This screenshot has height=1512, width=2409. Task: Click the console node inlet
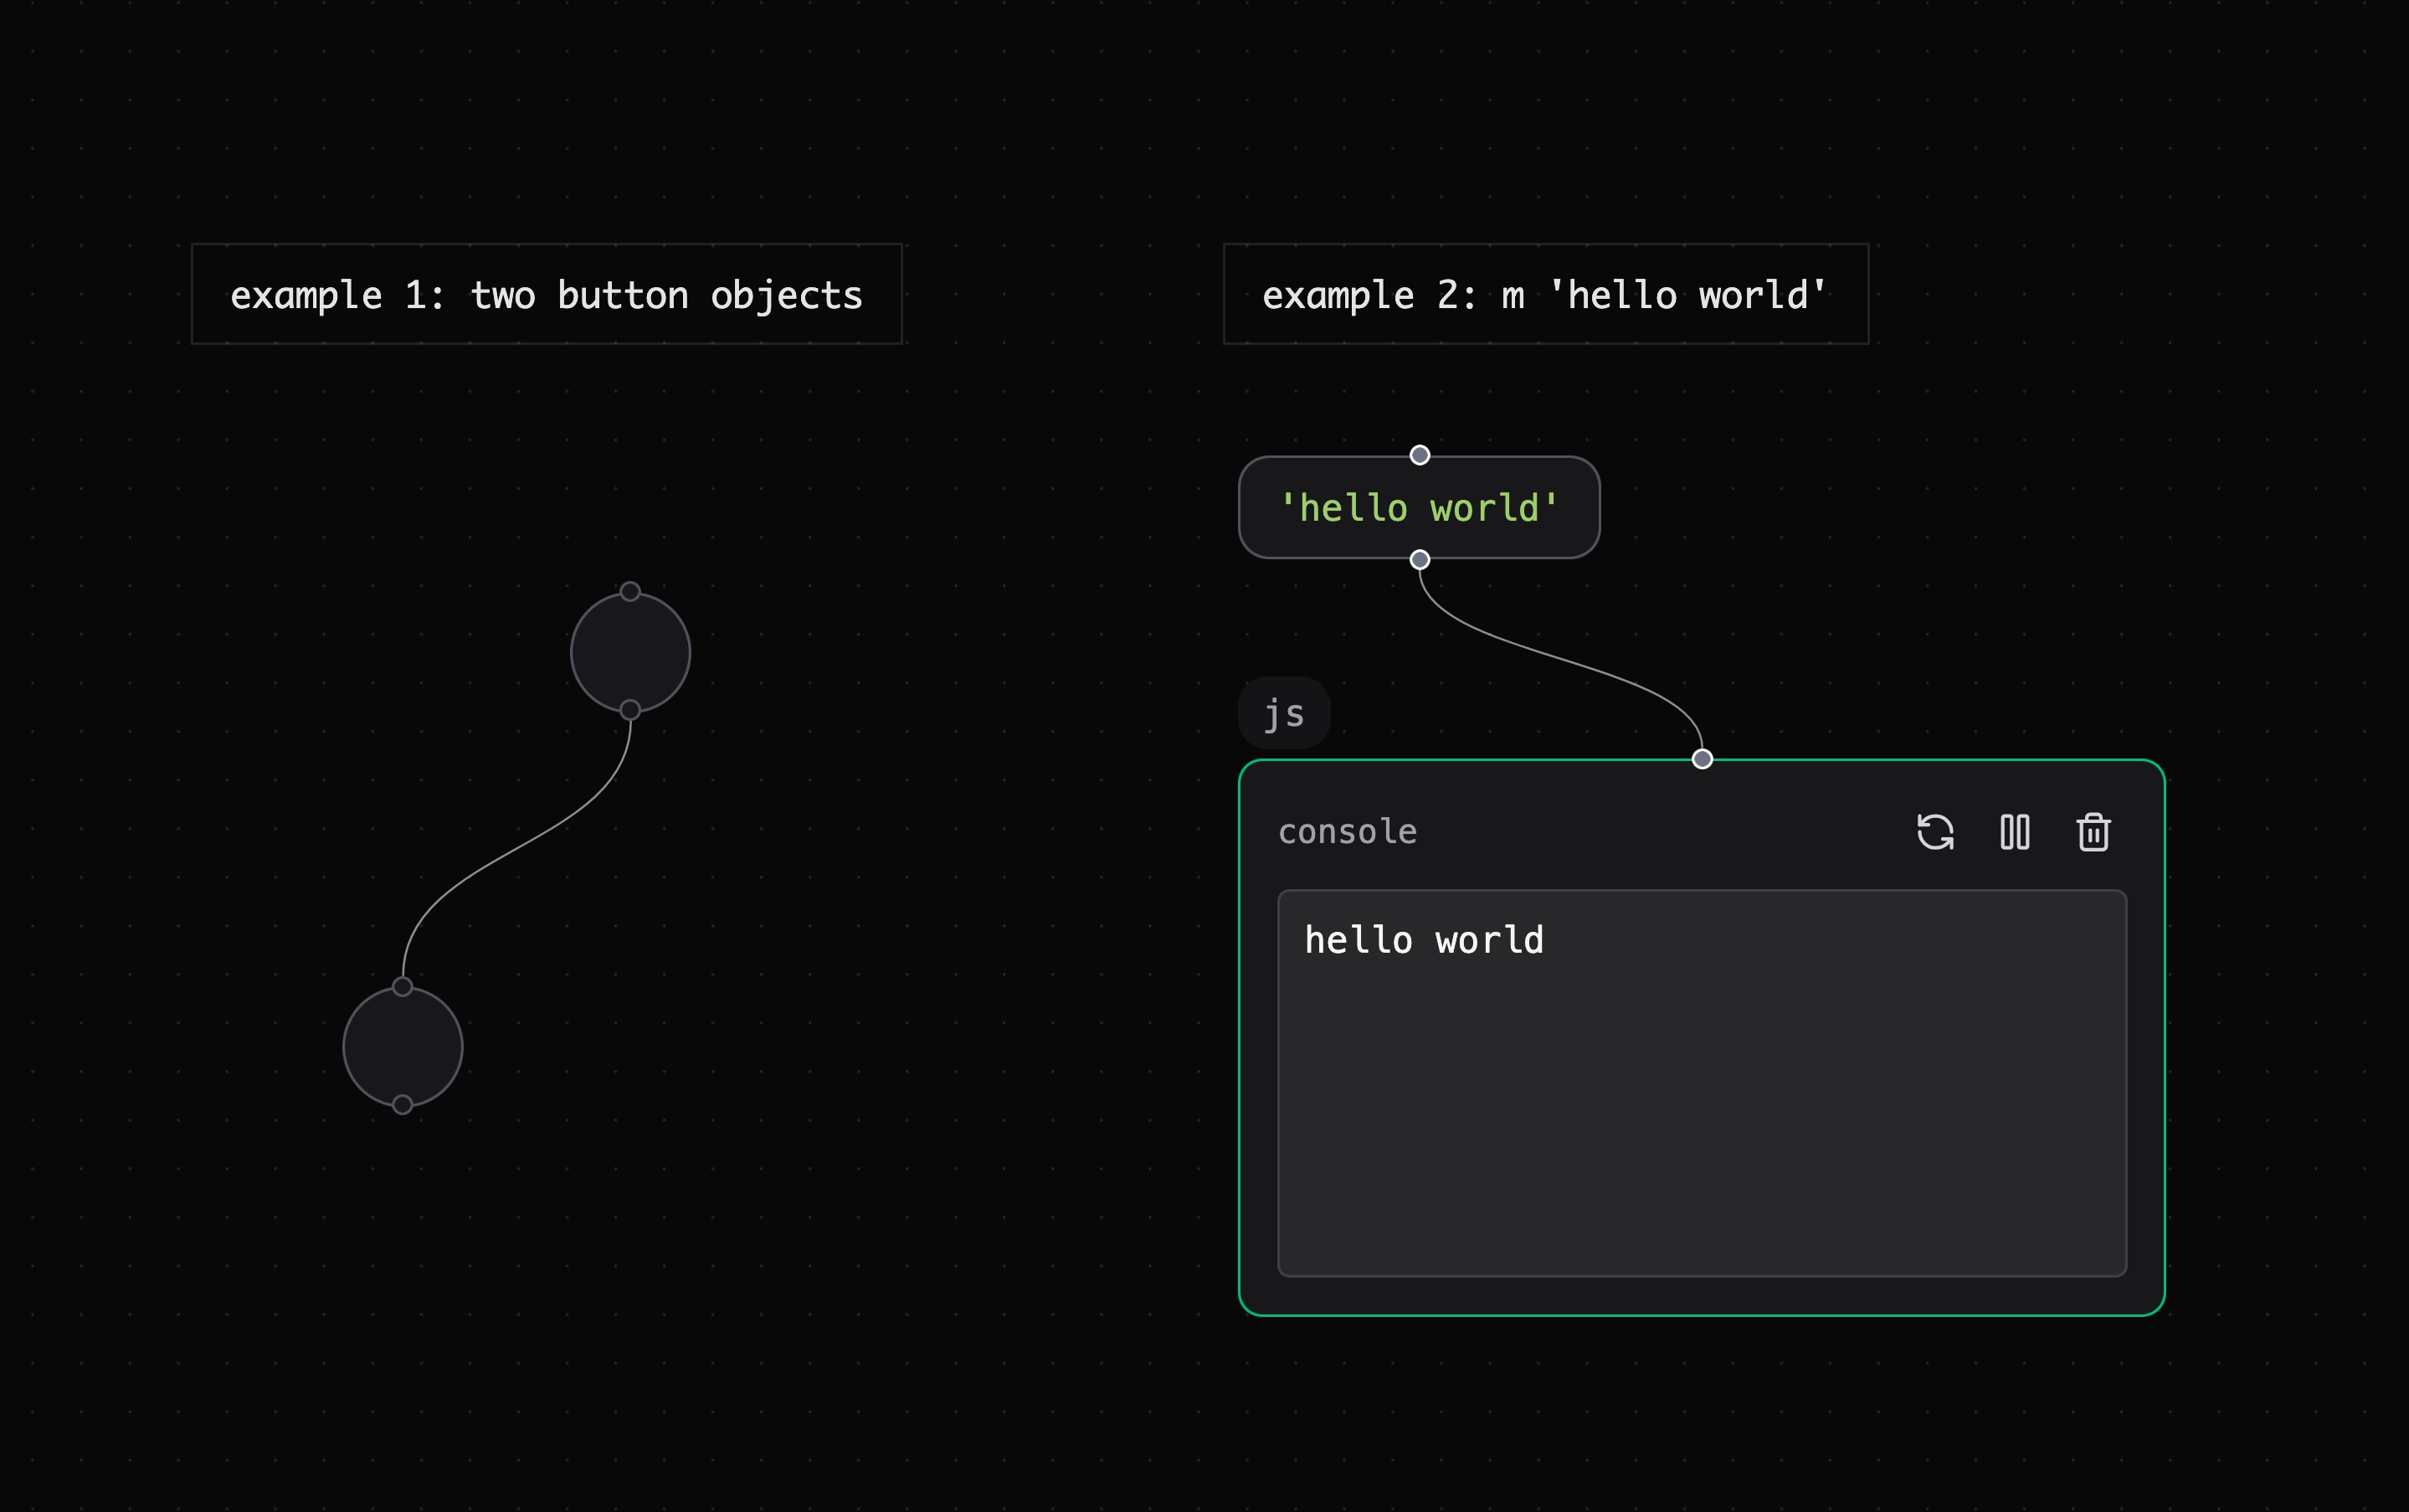click(x=1703, y=759)
